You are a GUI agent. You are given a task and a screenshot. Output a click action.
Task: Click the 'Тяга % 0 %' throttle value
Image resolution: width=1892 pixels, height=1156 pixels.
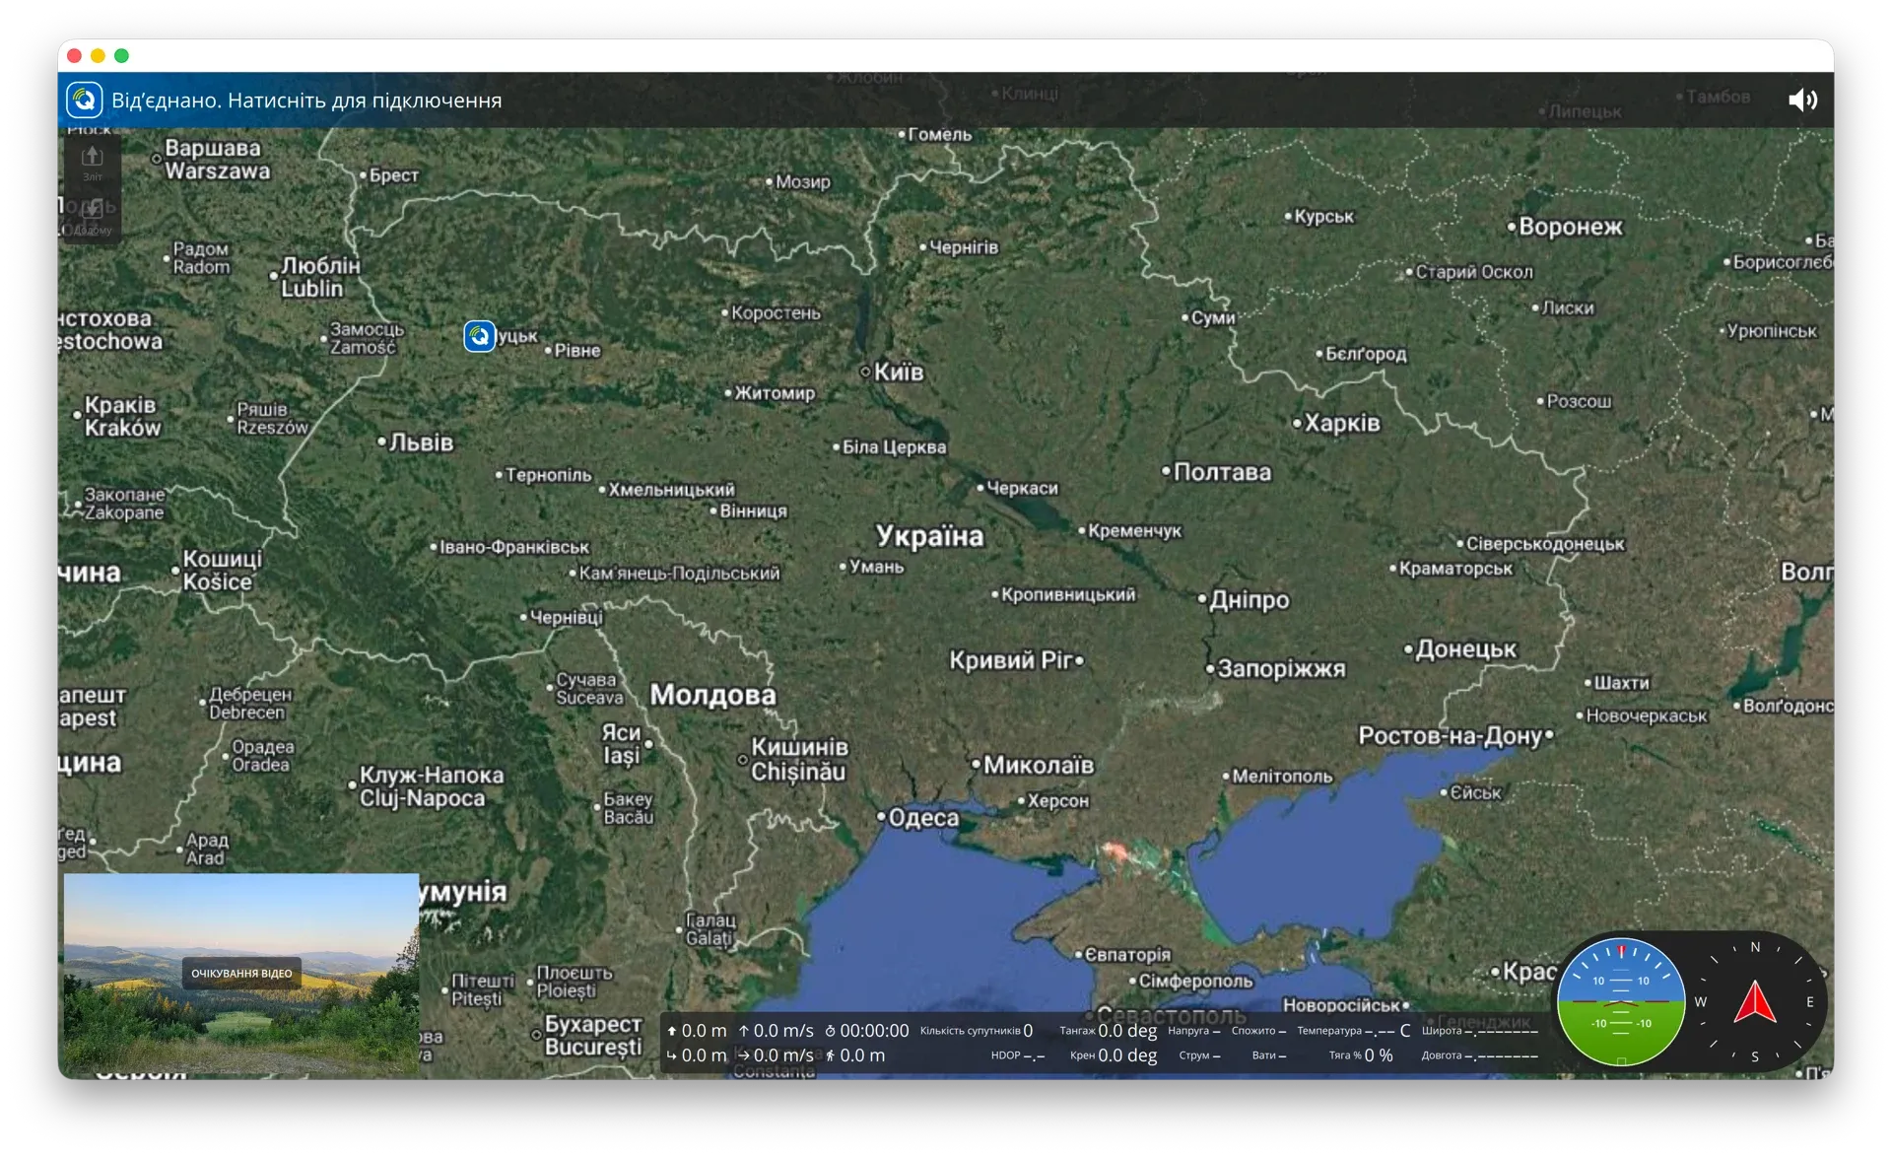coord(1361,1055)
